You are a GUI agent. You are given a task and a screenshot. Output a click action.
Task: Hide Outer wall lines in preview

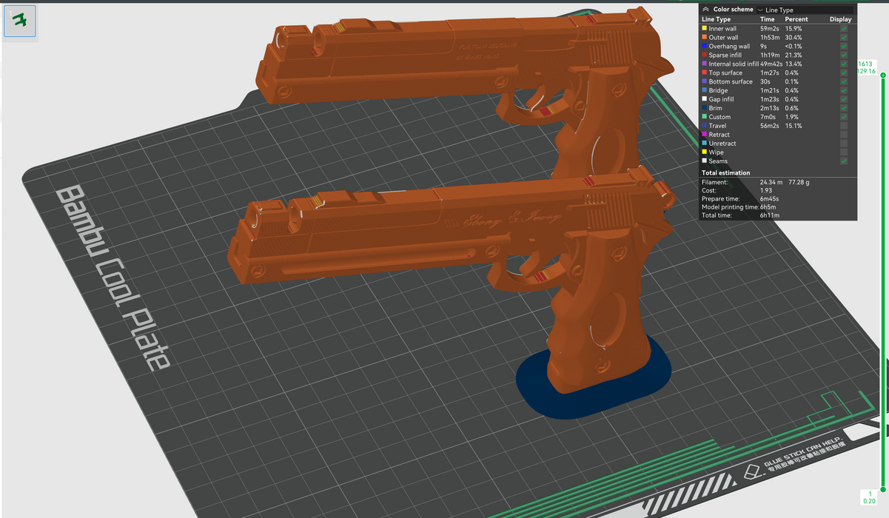click(844, 37)
